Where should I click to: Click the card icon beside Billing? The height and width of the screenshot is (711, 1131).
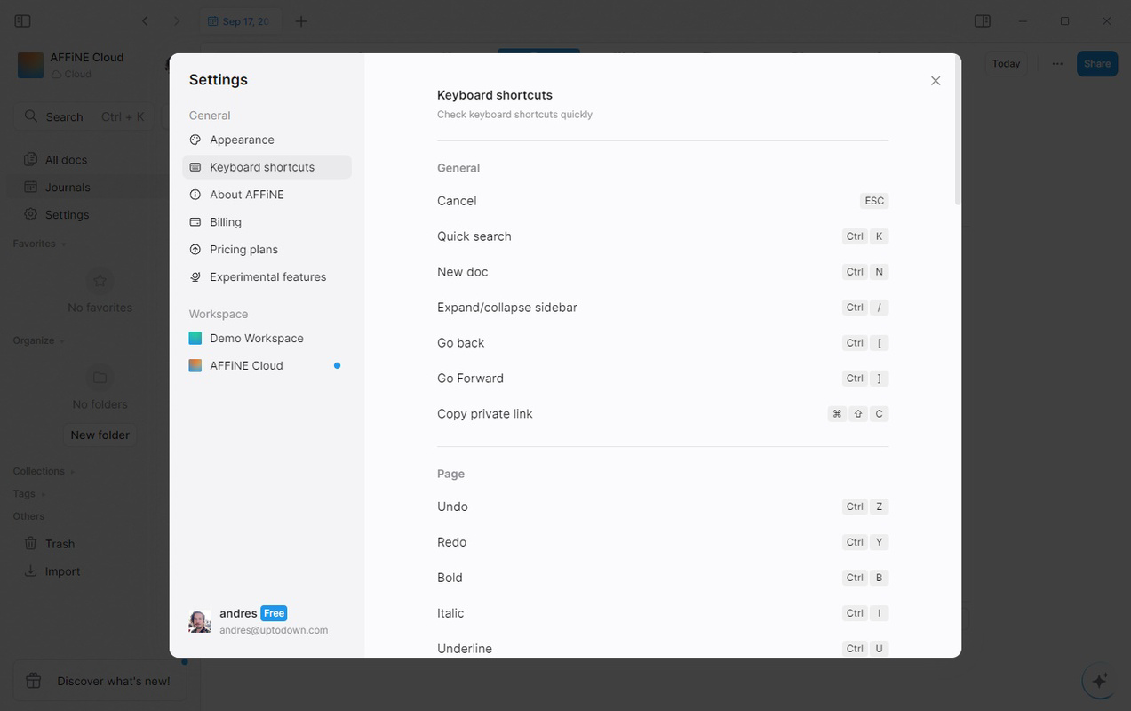point(195,222)
